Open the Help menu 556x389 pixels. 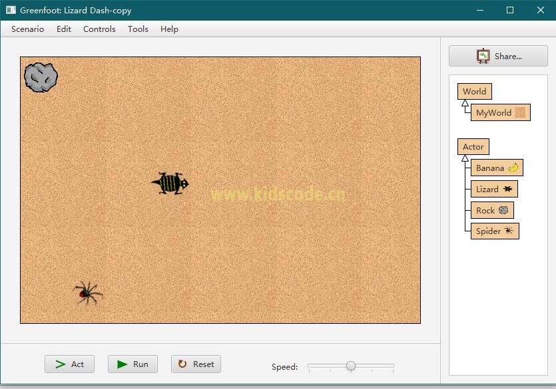(x=169, y=29)
